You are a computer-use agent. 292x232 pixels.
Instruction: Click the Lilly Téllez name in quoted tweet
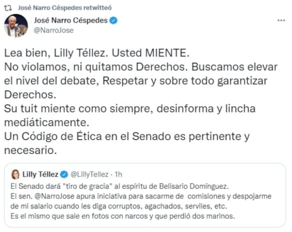pos(40,174)
